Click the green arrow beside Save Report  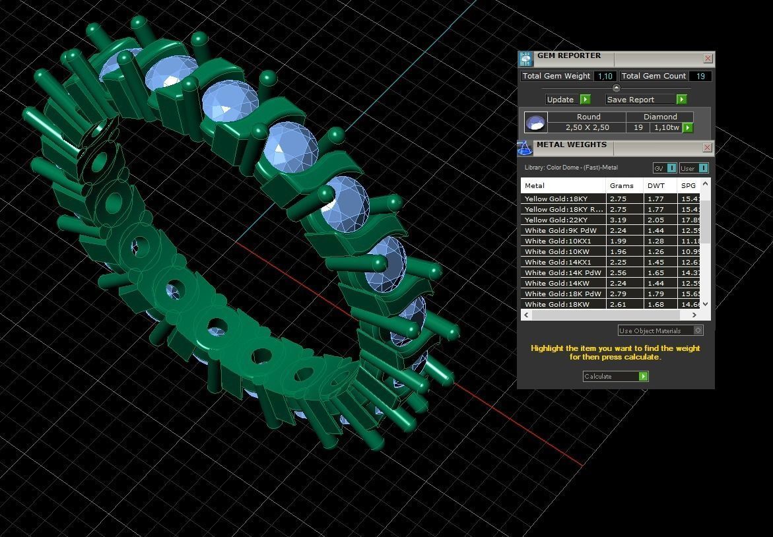coord(681,100)
